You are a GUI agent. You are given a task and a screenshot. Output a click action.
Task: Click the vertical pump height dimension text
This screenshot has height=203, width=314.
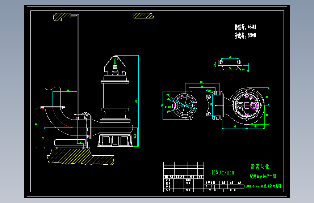pyautogui.click(x=137, y=100)
